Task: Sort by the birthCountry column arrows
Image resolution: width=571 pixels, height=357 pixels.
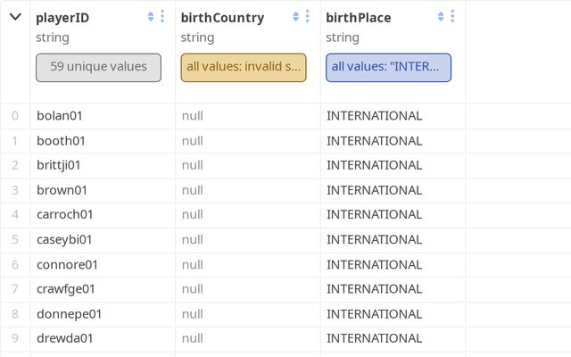Action: 296,17
